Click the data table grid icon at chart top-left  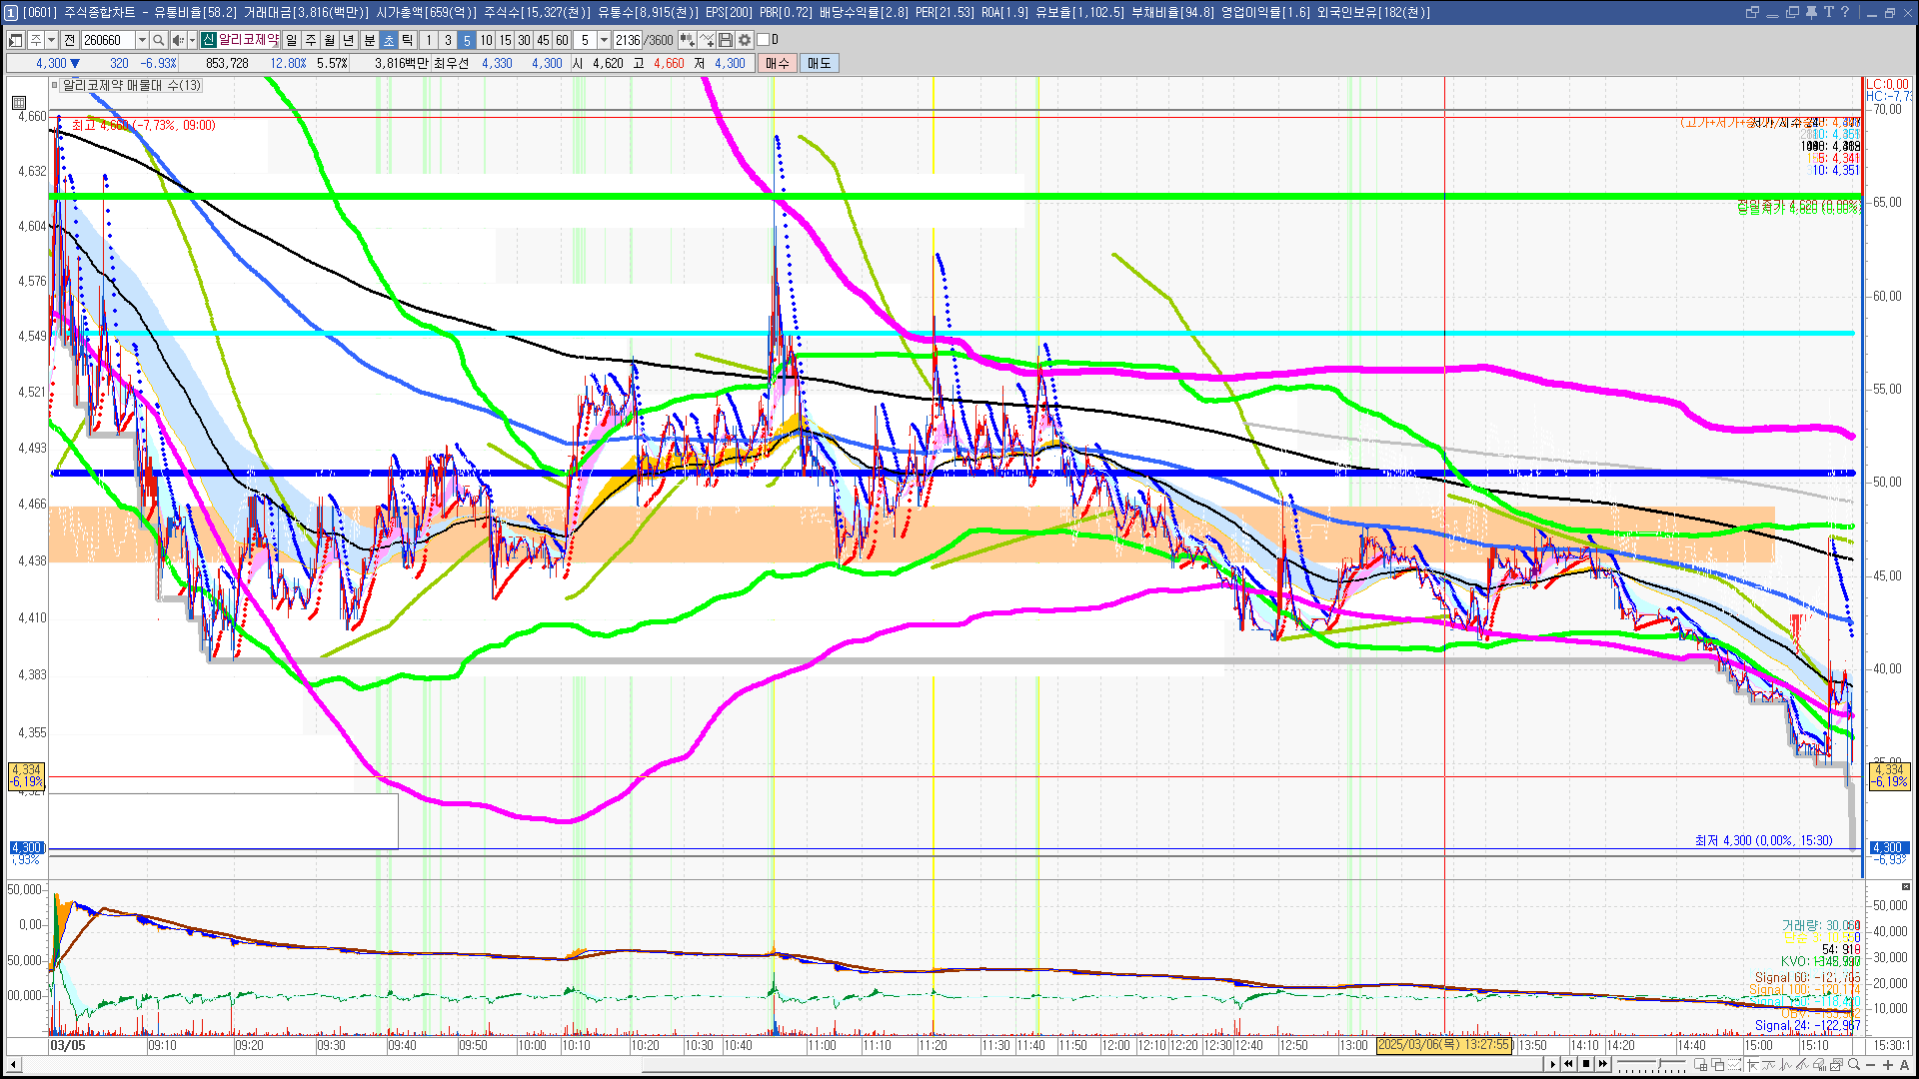(19, 102)
